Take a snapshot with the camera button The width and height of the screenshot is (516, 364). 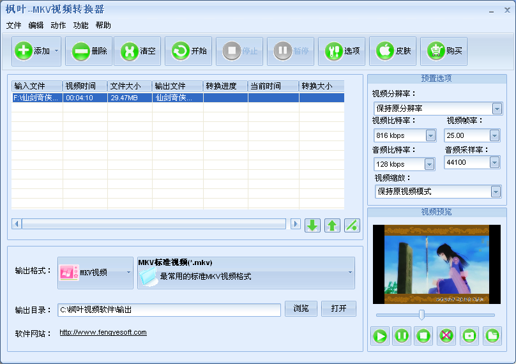click(x=469, y=335)
